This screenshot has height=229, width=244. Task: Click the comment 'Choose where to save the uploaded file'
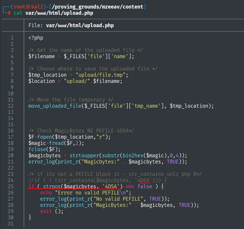tap(93, 69)
